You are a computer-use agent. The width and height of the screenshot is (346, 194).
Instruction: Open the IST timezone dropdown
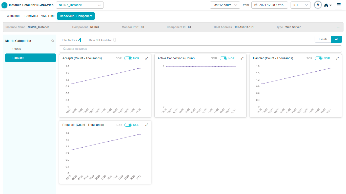(300, 5)
